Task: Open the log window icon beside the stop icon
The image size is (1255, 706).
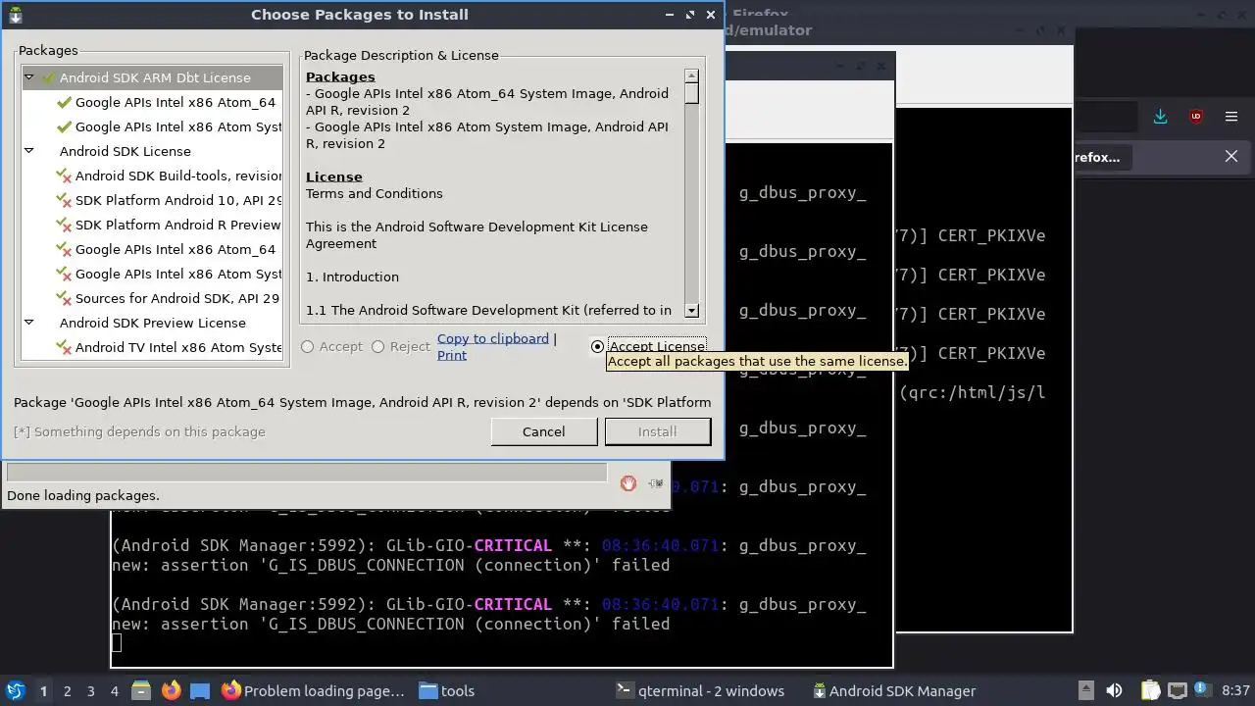Action: click(655, 482)
